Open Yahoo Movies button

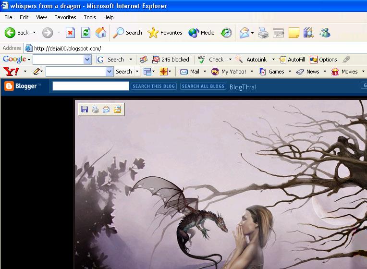point(344,72)
